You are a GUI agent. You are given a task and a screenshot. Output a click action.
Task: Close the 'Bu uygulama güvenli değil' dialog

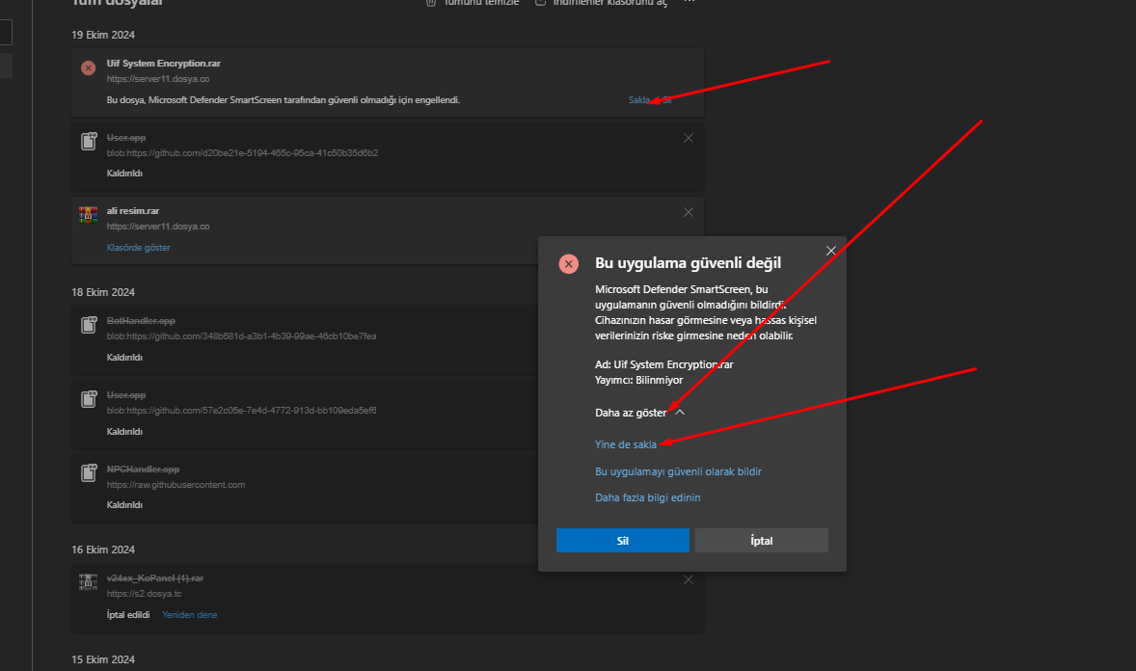[x=831, y=251]
